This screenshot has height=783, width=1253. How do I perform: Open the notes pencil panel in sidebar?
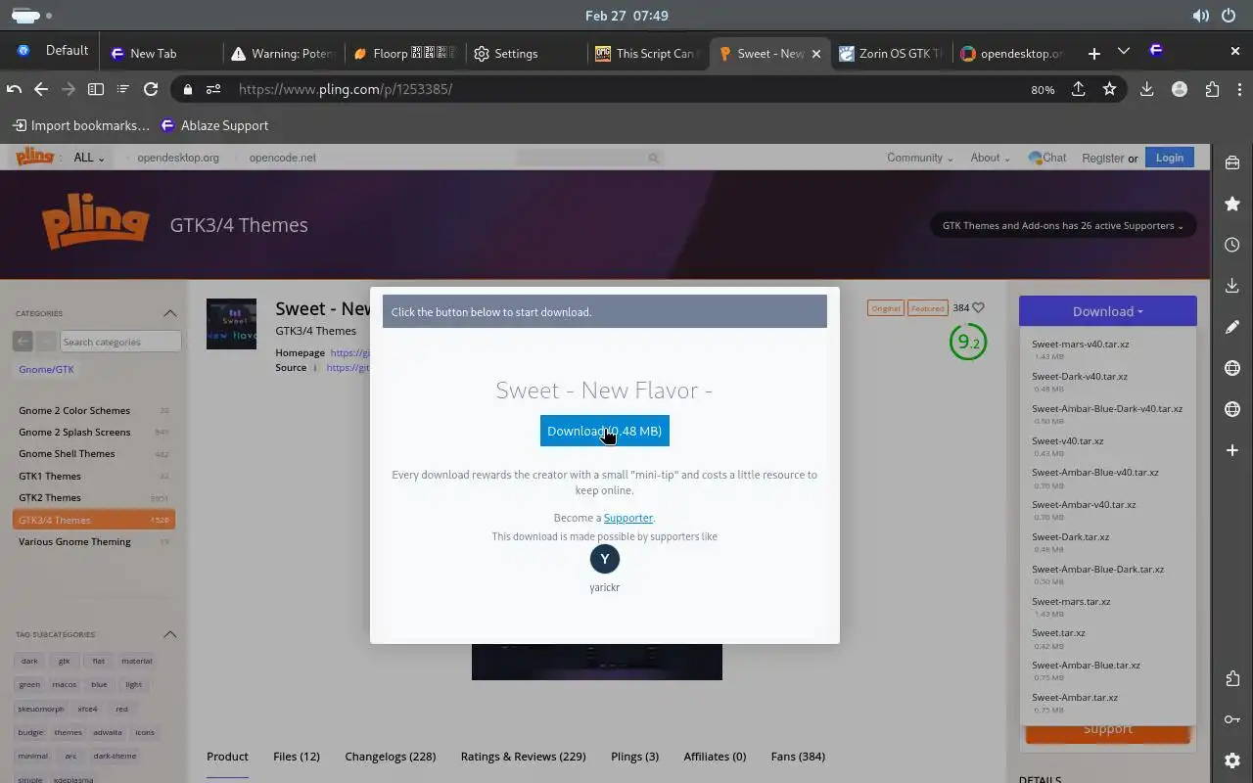click(1232, 327)
